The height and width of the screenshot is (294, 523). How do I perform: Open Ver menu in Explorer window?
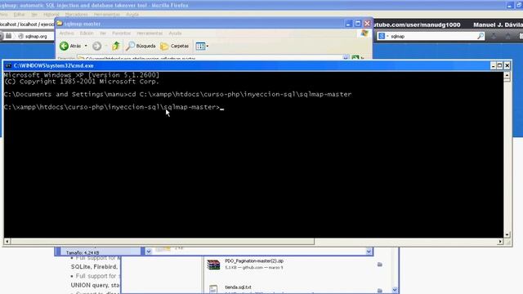tap(103, 33)
